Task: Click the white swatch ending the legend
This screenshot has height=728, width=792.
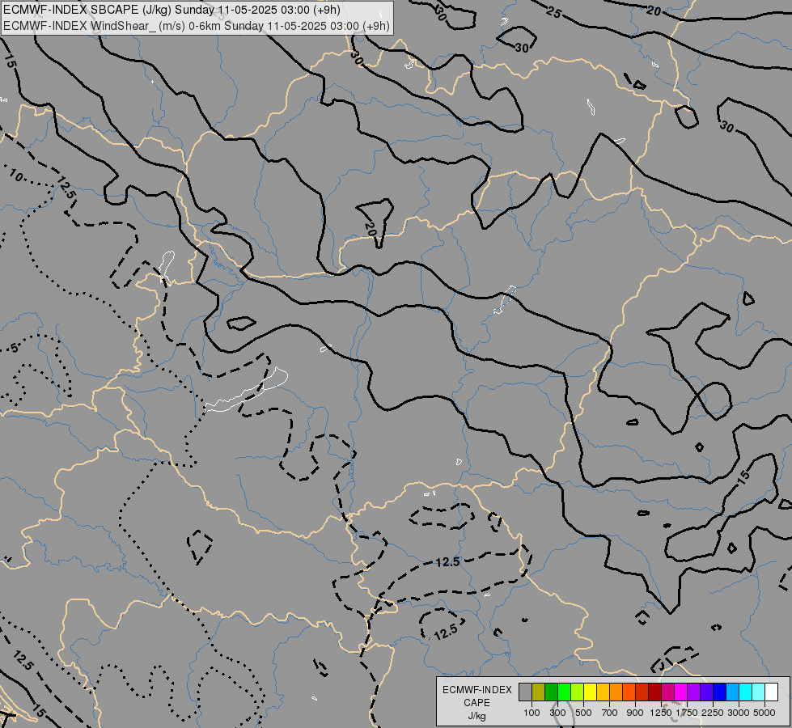Action: pos(771,692)
